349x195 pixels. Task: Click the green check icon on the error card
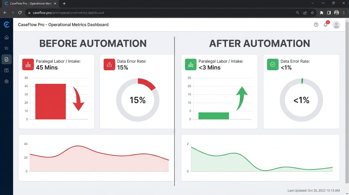pyautogui.click(x=273, y=64)
